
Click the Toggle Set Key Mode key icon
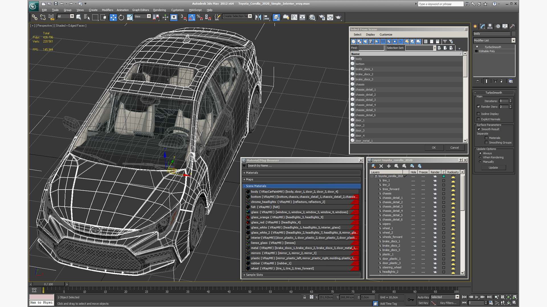[x=411, y=300]
